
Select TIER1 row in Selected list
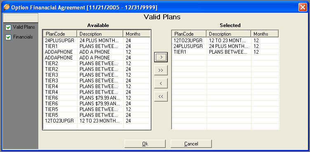click(x=225, y=52)
